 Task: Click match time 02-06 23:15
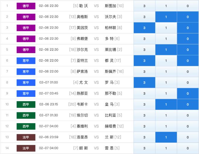tap(49, 104)
